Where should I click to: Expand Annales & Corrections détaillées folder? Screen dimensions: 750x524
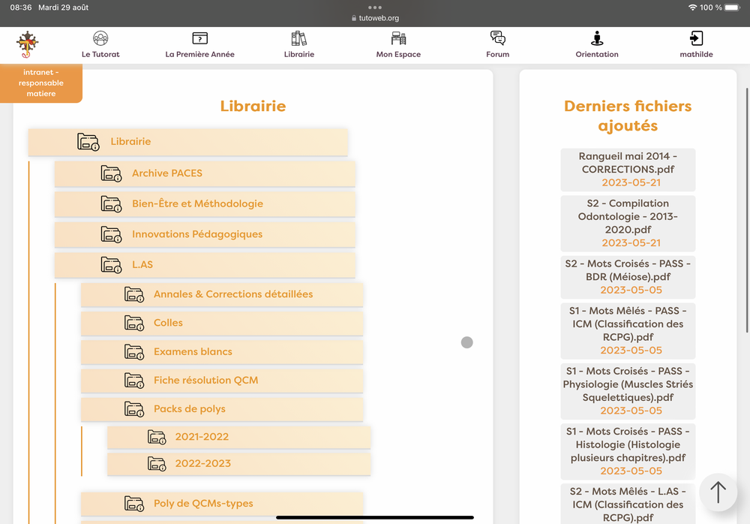pos(232,294)
